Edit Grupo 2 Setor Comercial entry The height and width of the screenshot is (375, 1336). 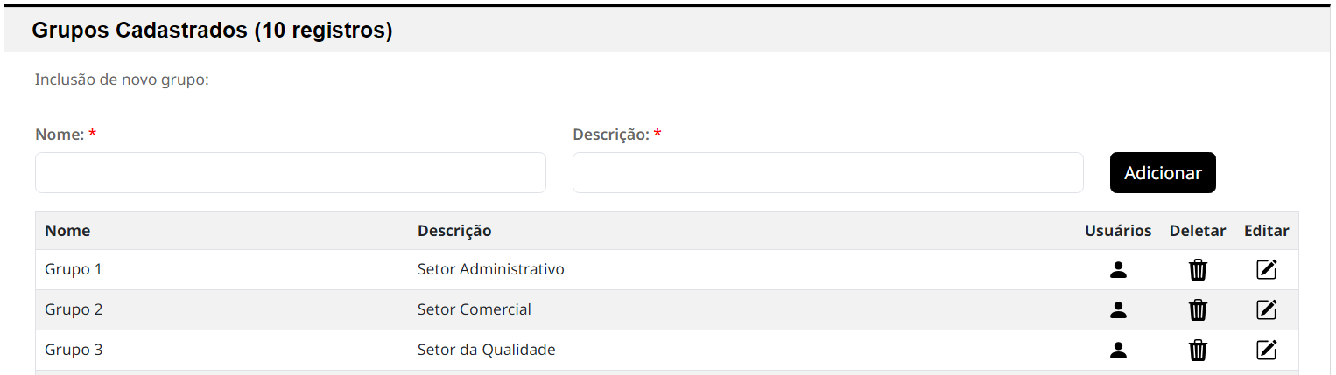point(1267,310)
